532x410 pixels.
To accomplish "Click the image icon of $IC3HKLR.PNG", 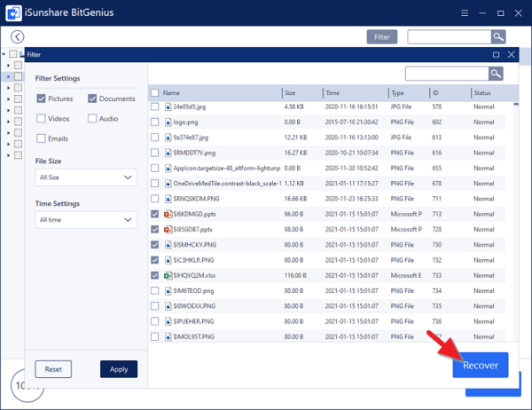I will (168, 260).
